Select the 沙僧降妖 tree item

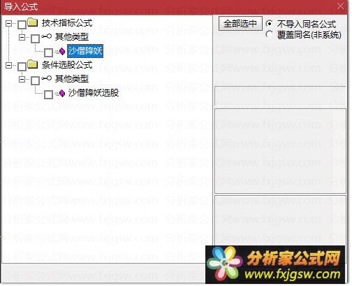point(85,51)
